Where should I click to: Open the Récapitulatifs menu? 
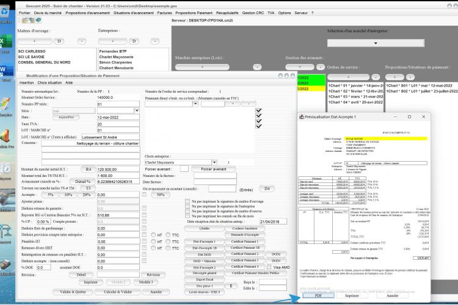(227, 13)
